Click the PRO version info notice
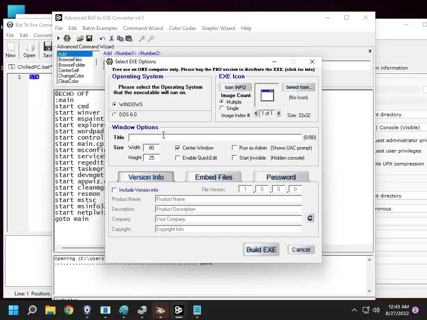This screenshot has width=427, height=320. click(x=213, y=70)
